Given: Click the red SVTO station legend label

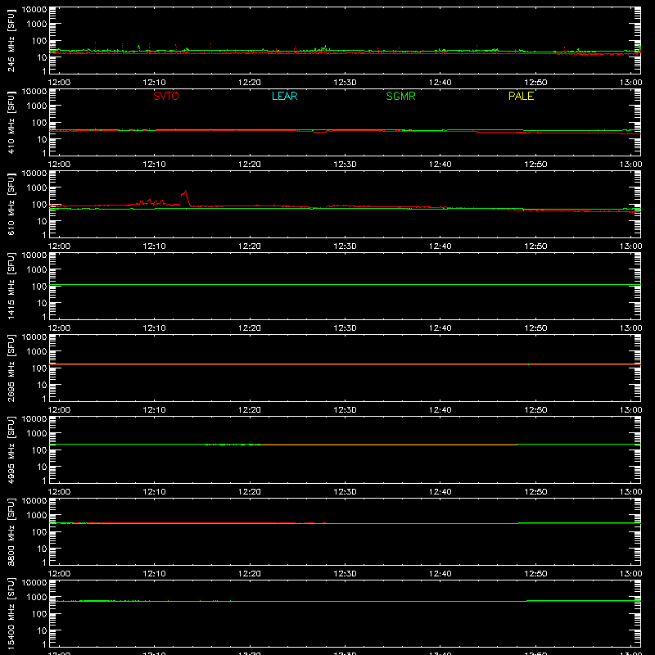Looking at the screenshot, I should click(x=166, y=96).
